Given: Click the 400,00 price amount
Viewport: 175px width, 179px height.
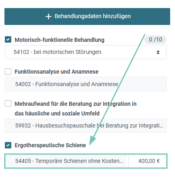Looking at the screenshot, I should pos(147,161).
